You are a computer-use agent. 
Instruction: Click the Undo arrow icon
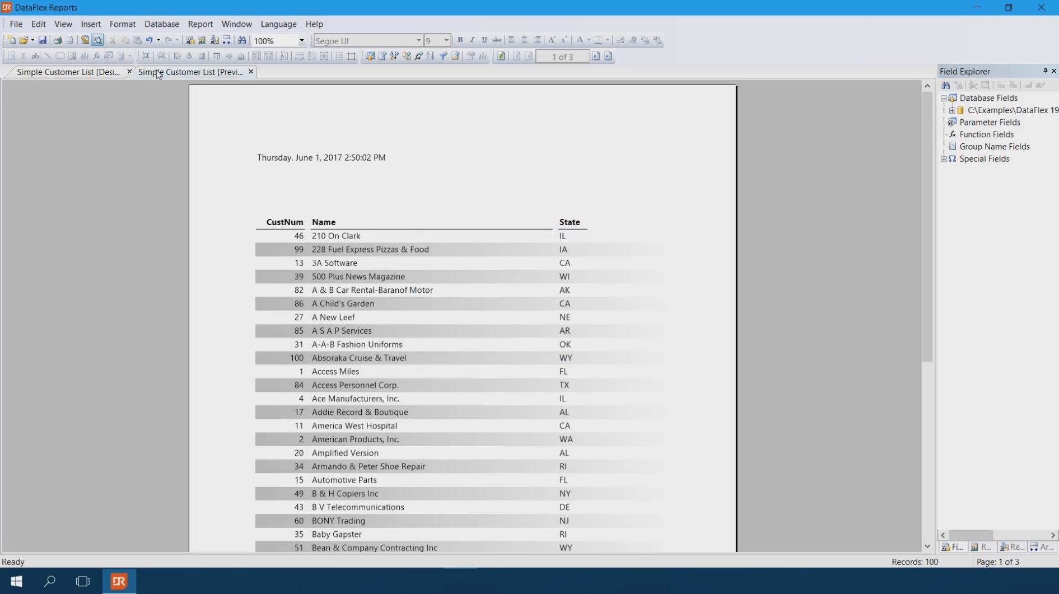(149, 40)
